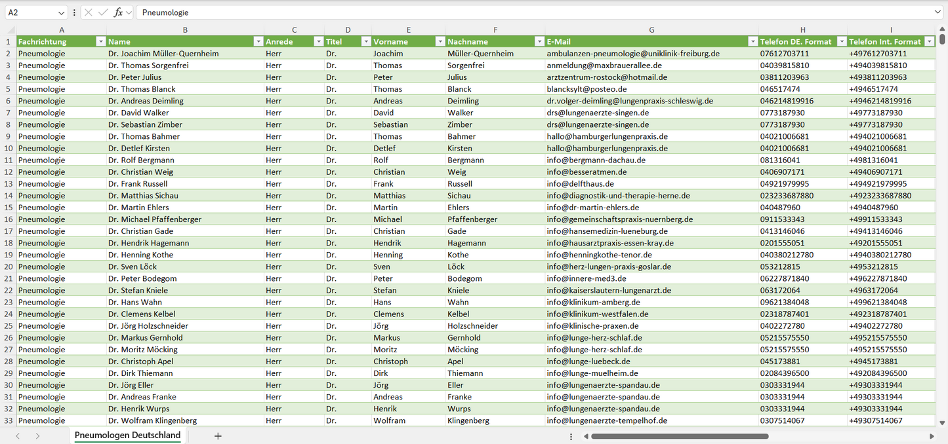Image resolution: width=948 pixels, height=444 pixels.
Task: Select cell 'Dr. Wolfram Klingenberg'
Action: click(185, 420)
